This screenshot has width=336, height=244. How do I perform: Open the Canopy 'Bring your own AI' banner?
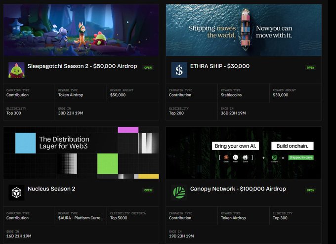coord(244,153)
